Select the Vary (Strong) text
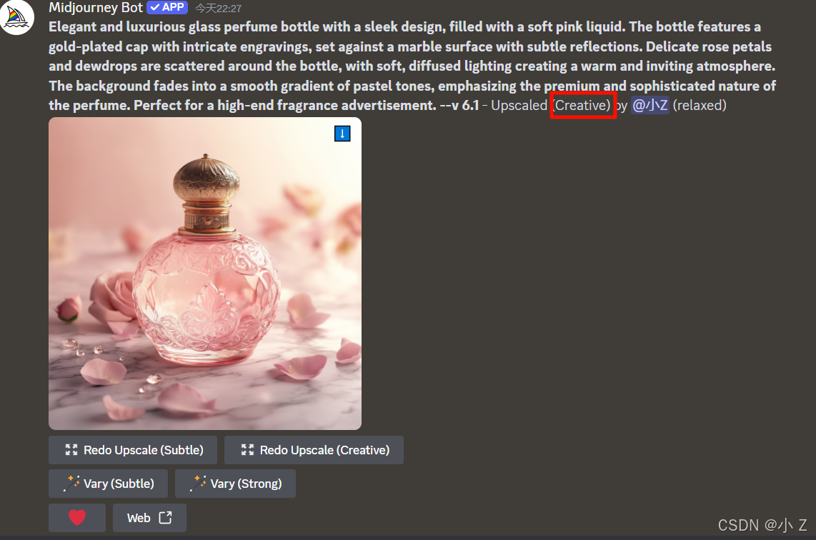The image size is (816, 540). 246,484
